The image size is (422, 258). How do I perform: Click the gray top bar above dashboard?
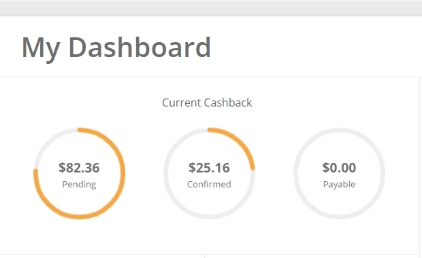211,7
